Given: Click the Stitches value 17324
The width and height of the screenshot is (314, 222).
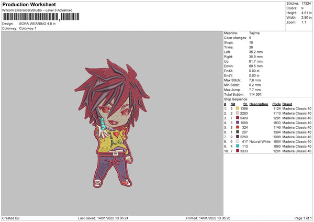Looking at the screenshot, I should pos(306,4).
